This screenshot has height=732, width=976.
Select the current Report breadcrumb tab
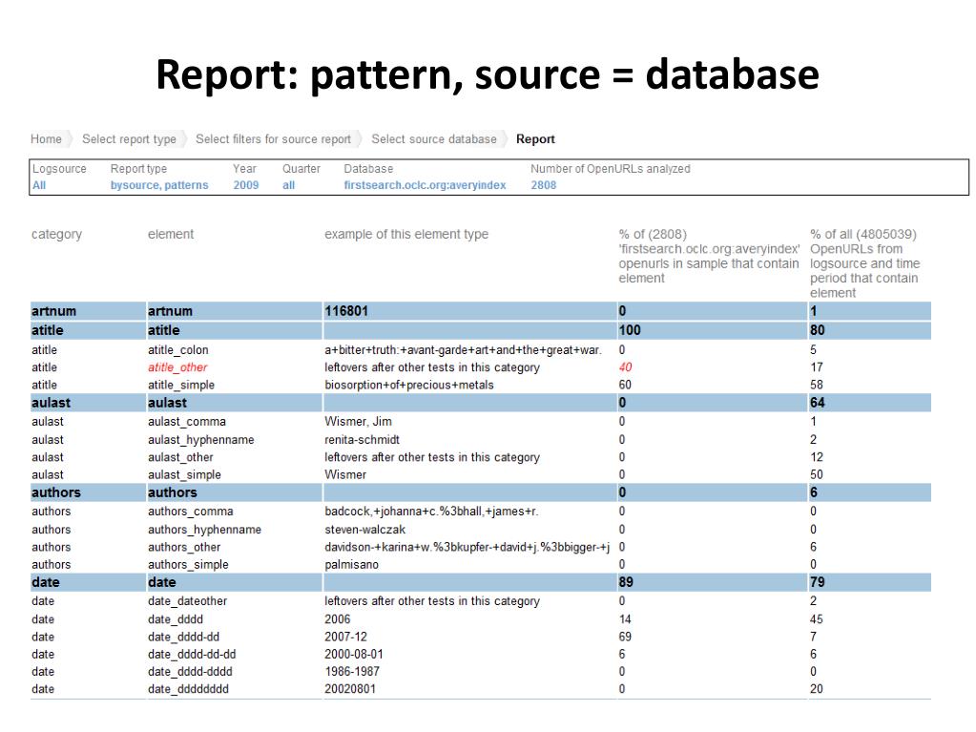[535, 139]
